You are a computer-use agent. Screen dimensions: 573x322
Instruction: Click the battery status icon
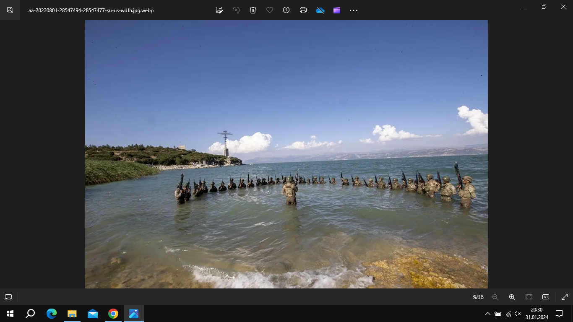[498, 314]
